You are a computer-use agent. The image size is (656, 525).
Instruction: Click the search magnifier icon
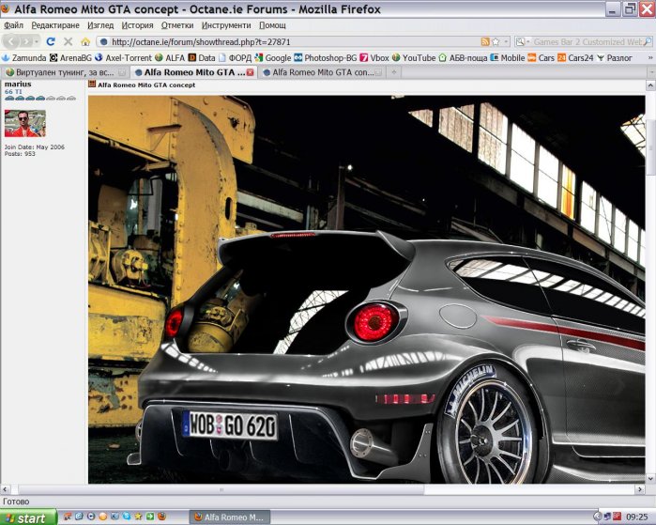pyautogui.click(x=647, y=42)
